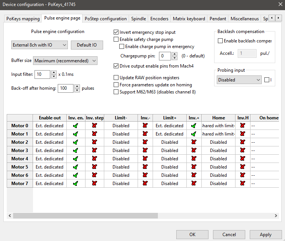Image resolution: width=285 pixels, height=241 pixels.
Task: Click the horizontal scrollbar thumb of motor table
Action: pos(85,216)
